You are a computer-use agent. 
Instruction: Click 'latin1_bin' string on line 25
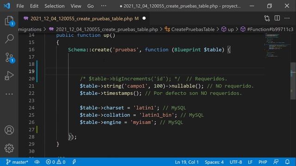(x=157, y=115)
